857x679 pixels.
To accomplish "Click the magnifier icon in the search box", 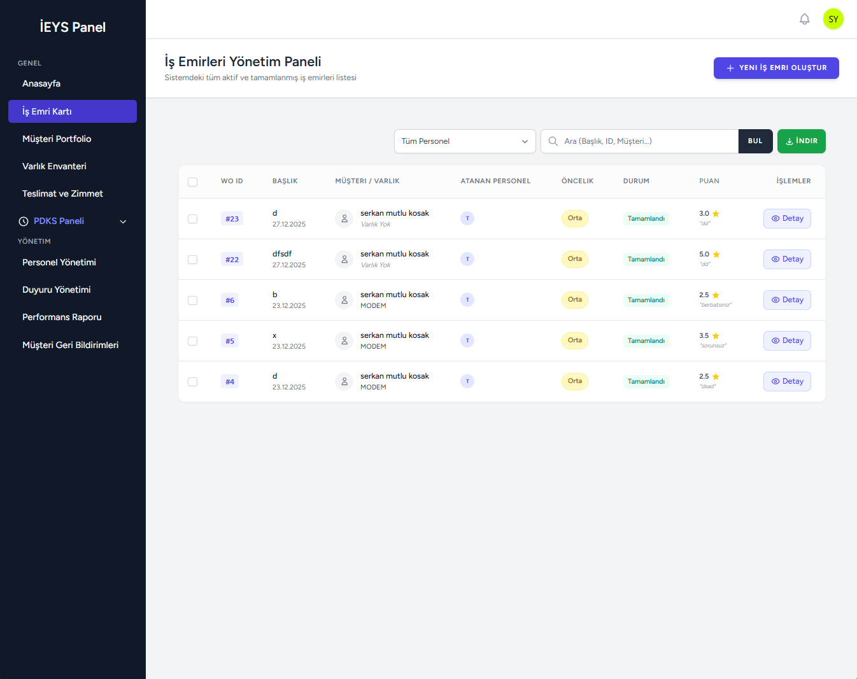I will (553, 141).
